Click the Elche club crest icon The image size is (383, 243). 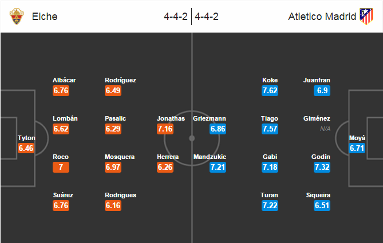pyautogui.click(x=17, y=17)
